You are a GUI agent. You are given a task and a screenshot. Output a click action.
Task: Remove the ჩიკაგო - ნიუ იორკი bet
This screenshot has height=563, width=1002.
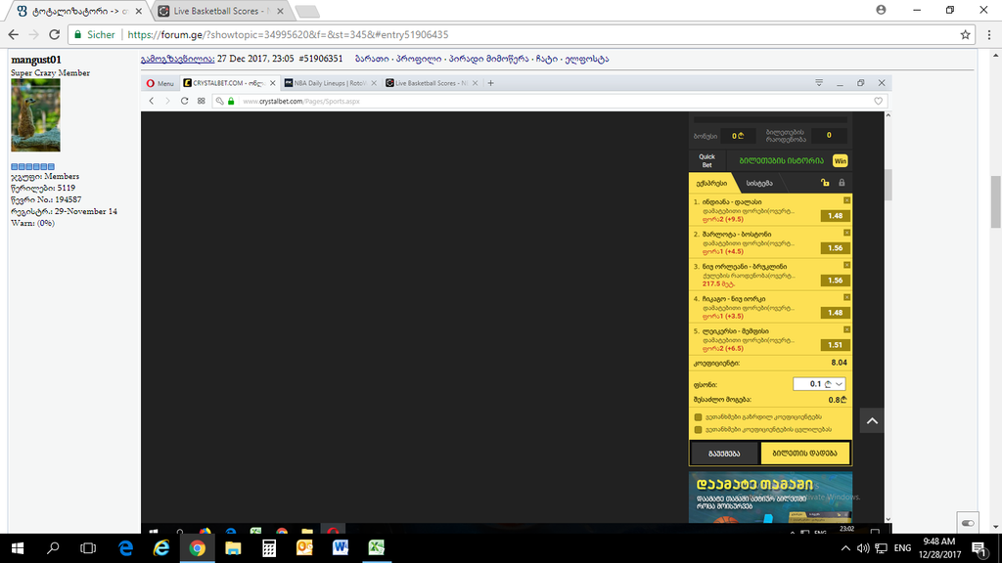[x=846, y=297]
